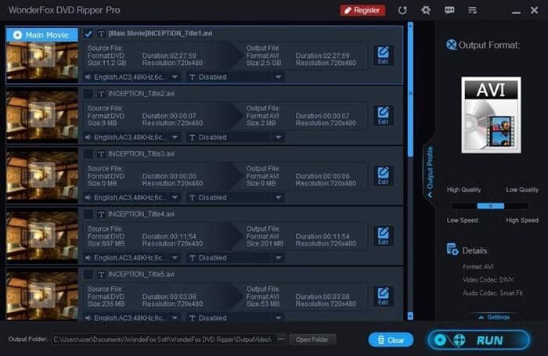Click the Clear button

tap(391, 340)
